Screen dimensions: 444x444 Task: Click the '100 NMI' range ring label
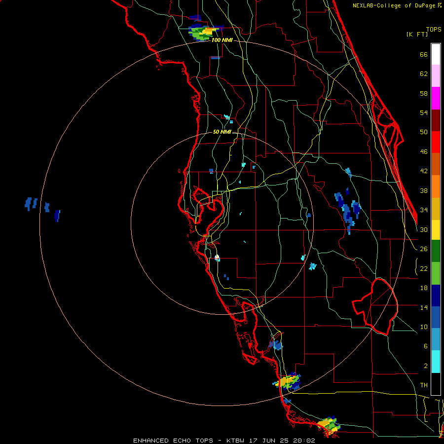(x=222, y=40)
